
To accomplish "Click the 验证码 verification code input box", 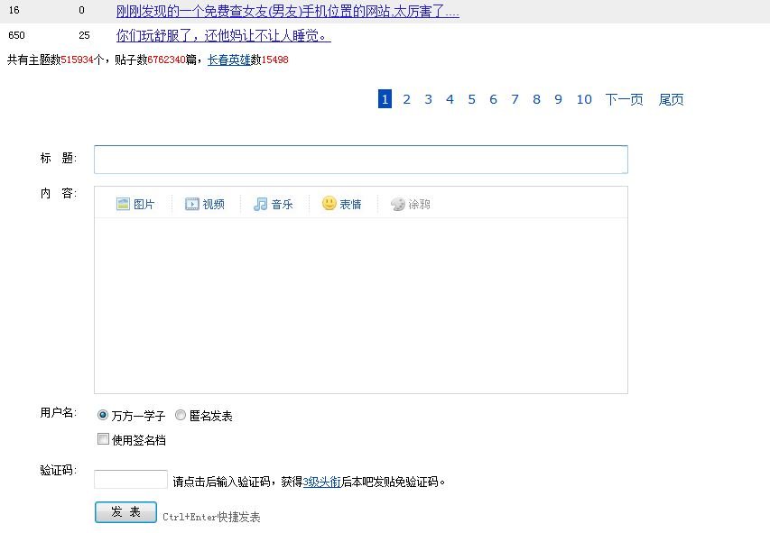I will point(129,478).
